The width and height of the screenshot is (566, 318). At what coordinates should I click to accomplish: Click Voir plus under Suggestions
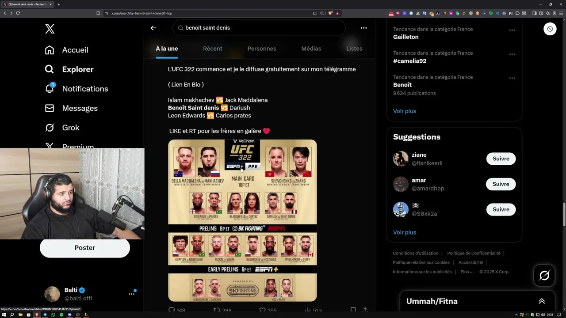click(405, 232)
